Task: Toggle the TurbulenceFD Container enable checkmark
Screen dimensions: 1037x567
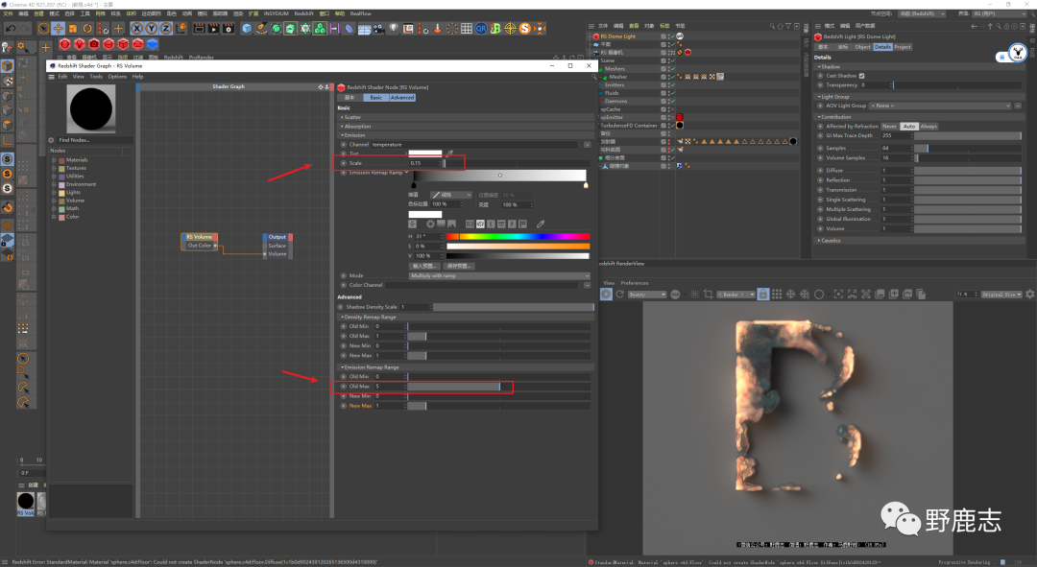Action: pyautogui.click(x=672, y=126)
